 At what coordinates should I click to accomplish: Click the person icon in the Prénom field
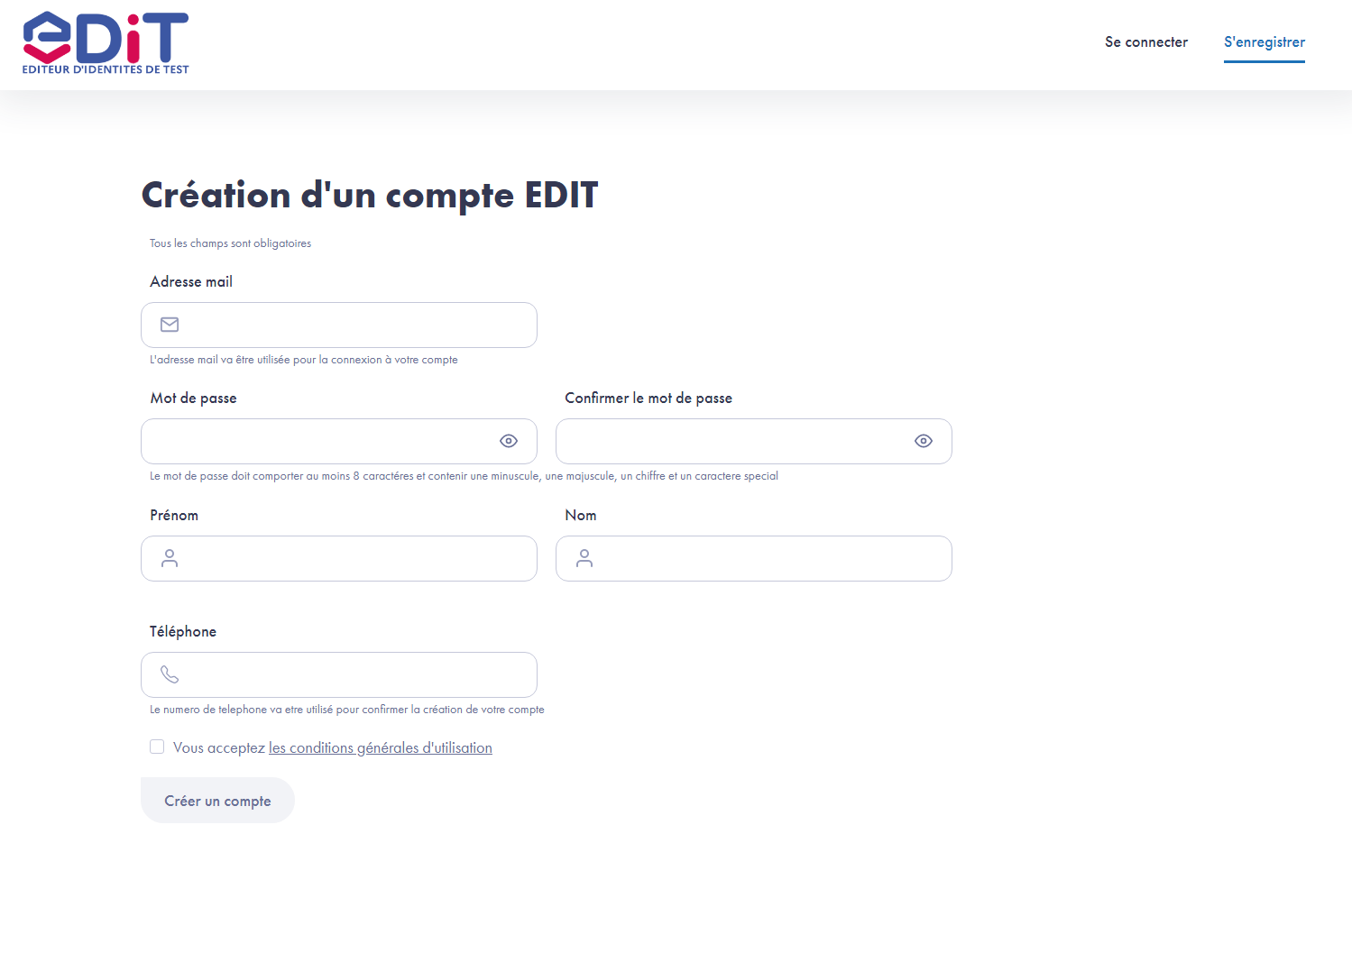click(169, 558)
